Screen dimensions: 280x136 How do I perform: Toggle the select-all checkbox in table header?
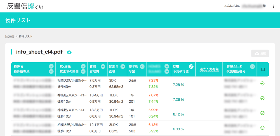click(263, 69)
